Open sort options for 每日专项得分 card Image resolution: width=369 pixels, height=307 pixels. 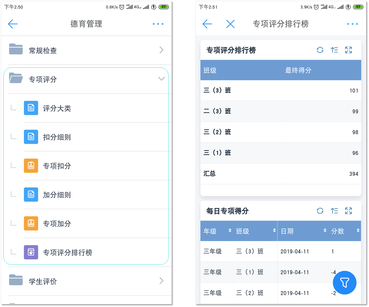click(334, 211)
